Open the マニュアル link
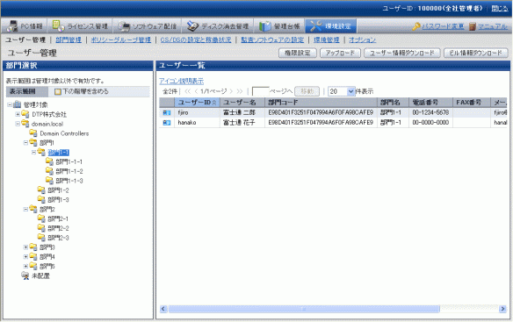 (493, 26)
